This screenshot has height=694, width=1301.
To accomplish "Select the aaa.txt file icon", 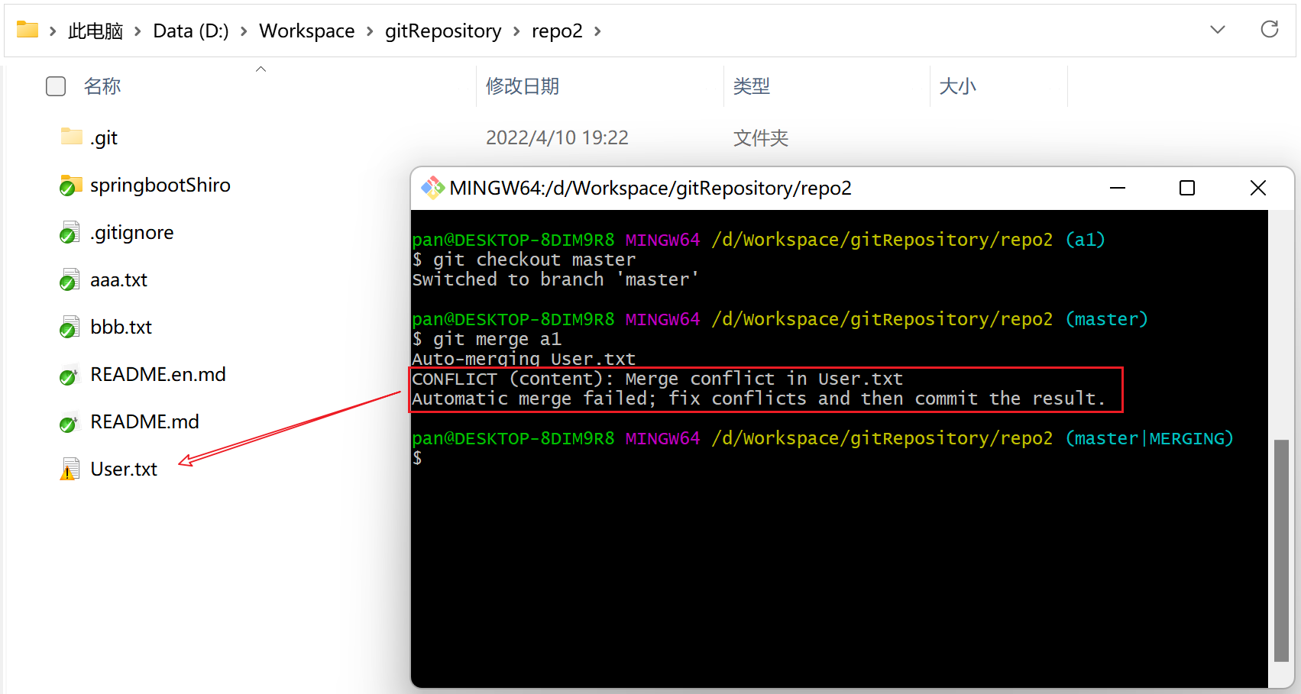I will click(x=70, y=280).
